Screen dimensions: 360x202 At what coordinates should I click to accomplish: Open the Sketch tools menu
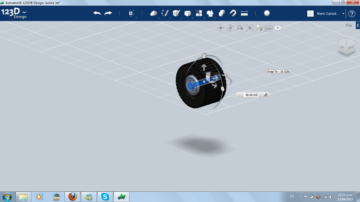(x=165, y=13)
